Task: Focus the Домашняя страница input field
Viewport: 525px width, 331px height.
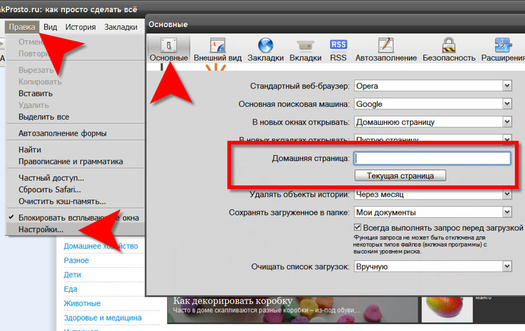Action: click(x=432, y=158)
